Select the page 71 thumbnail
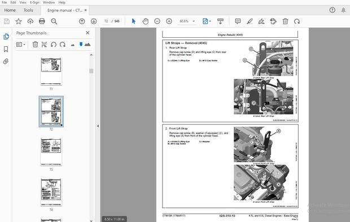Screen dimensions: 350x222 [x=51, y=72]
